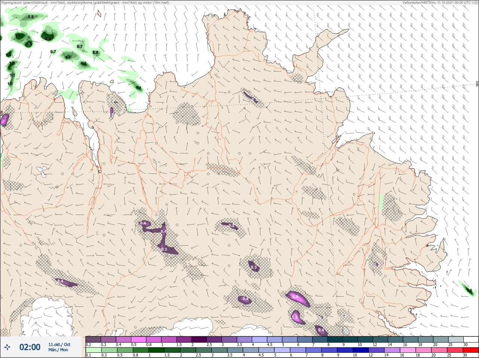The height and width of the screenshot is (358, 479).
Task: Pick the bright pink swatch in upper legend row
Action: point(138,339)
